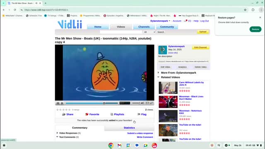This screenshot has width=265, height=149.
Task: Dismiss the Restore pages popup
Action: 260,17
